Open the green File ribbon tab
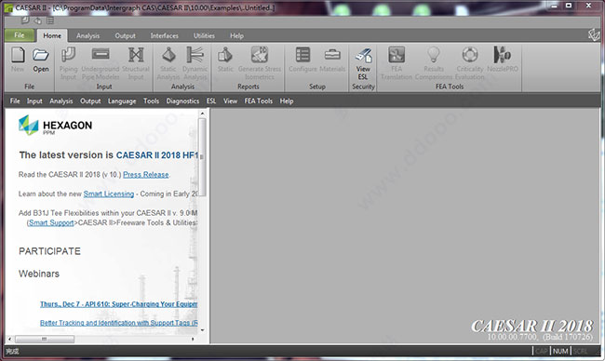Image resolution: width=605 pixels, height=361 pixels. (20, 35)
